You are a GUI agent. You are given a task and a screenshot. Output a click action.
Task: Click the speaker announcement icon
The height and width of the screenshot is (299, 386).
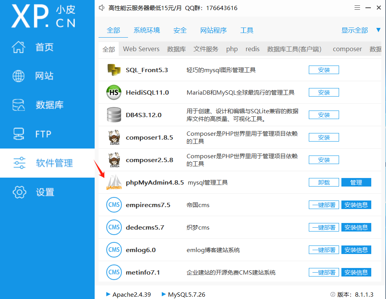[x=102, y=8]
